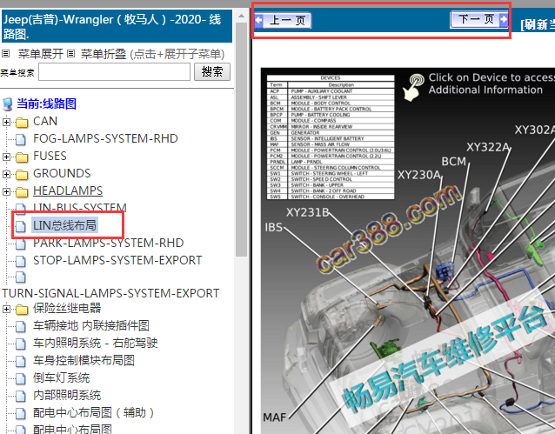This screenshot has width=555, height=434.
Task: Click the 菜单展开 list icon
Action: pyautogui.click(x=5, y=54)
